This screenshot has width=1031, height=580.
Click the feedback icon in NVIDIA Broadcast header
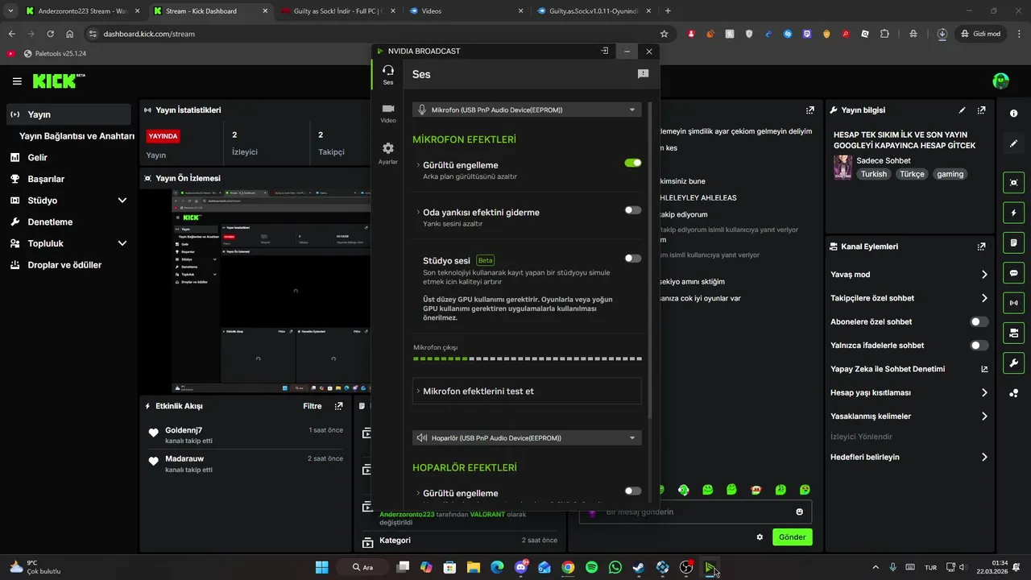(x=643, y=74)
